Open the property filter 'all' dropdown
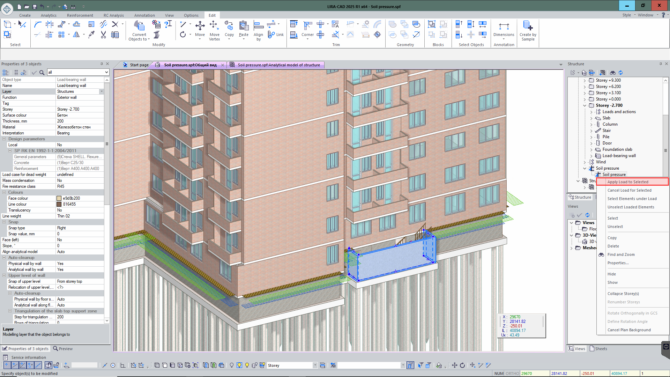 (106, 72)
